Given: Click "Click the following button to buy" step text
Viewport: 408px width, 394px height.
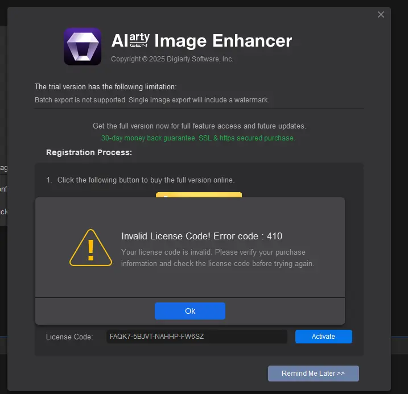Looking at the screenshot, I should tap(146, 180).
